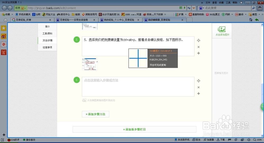The height and width of the screenshot is (143, 264).
Task: Click 加速器 in the status bar
Action: tap(209, 140)
